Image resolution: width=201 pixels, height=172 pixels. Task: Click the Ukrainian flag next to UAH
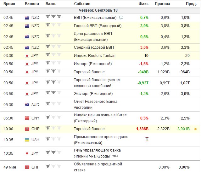[27, 140]
